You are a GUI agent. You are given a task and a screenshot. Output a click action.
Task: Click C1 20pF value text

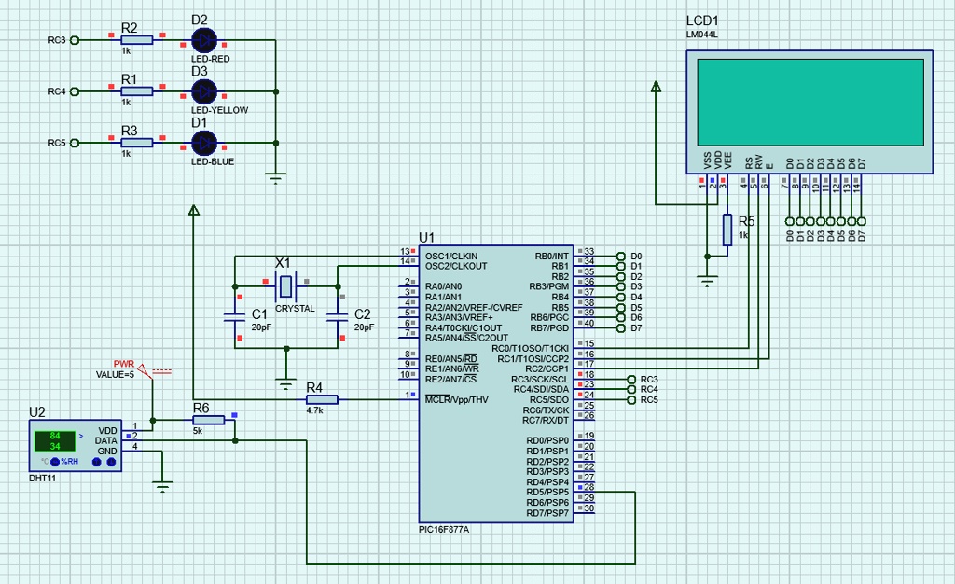click(x=261, y=327)
